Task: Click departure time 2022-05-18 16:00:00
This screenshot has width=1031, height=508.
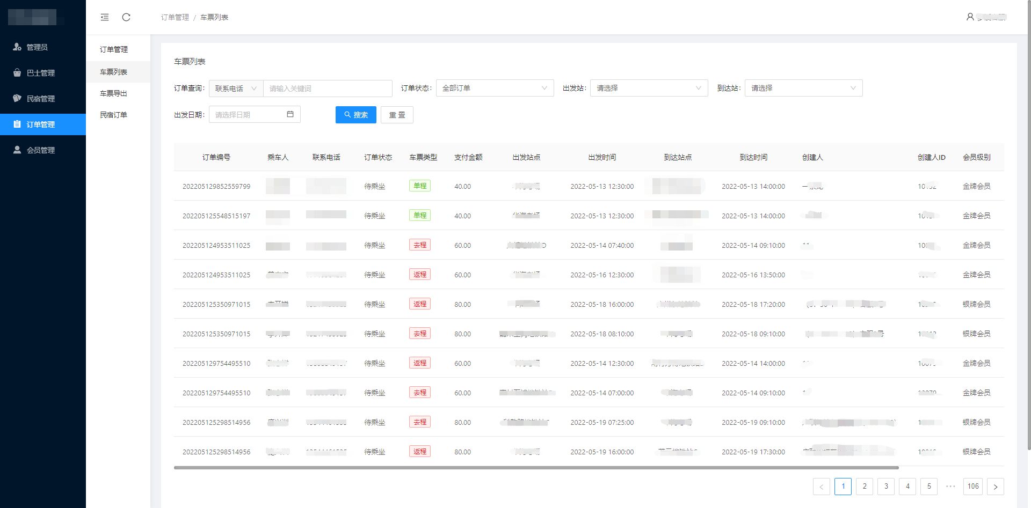Action: pos(602,305)
